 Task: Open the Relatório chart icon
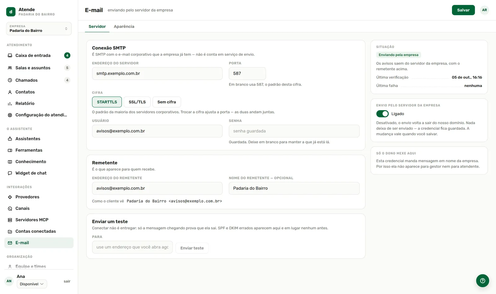click(10, 104)
